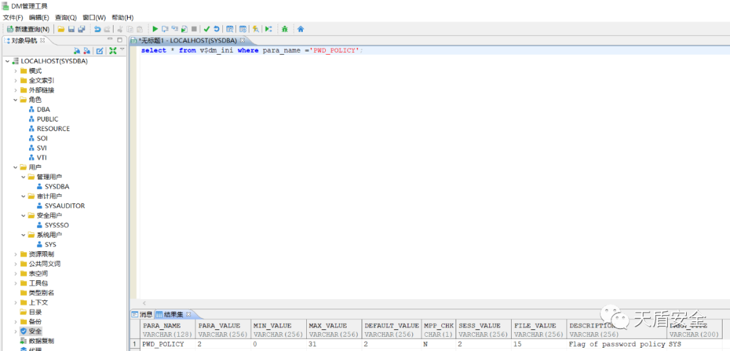Click the Open file folder icon

pyautogui.click(x=61, y=29)
